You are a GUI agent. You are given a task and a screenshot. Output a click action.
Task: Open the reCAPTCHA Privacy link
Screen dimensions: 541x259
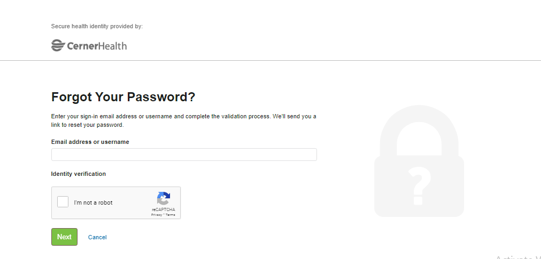tap(156, 215)
